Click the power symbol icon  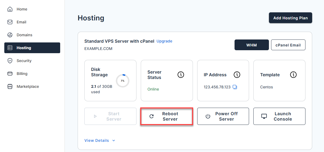(x=208, y=116)
